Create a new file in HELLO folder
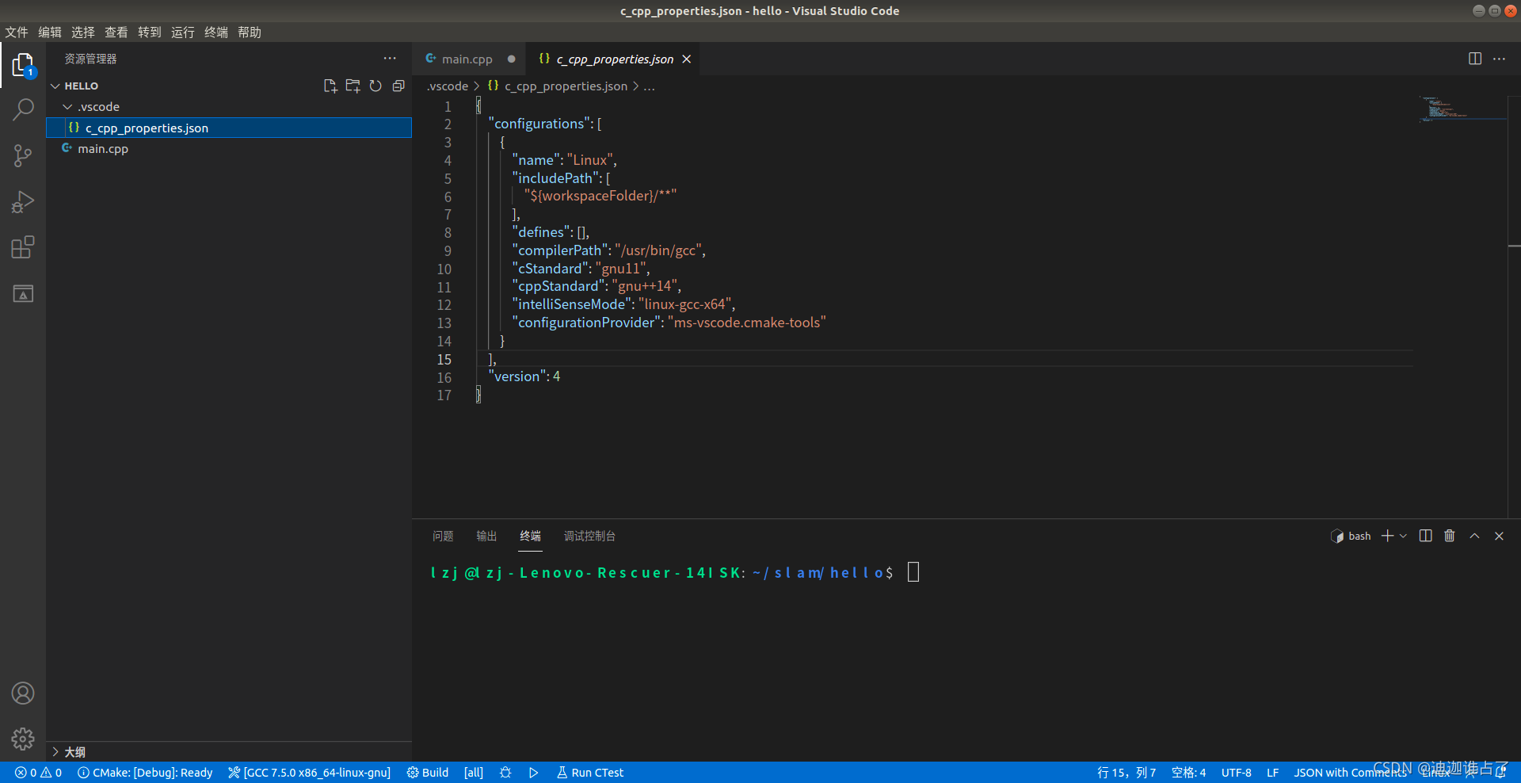The width and height of the screenshot is (1521, 783). [x=330, y=86]
